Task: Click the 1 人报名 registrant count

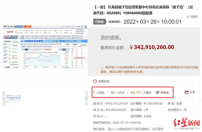Action: coord(99,93)
